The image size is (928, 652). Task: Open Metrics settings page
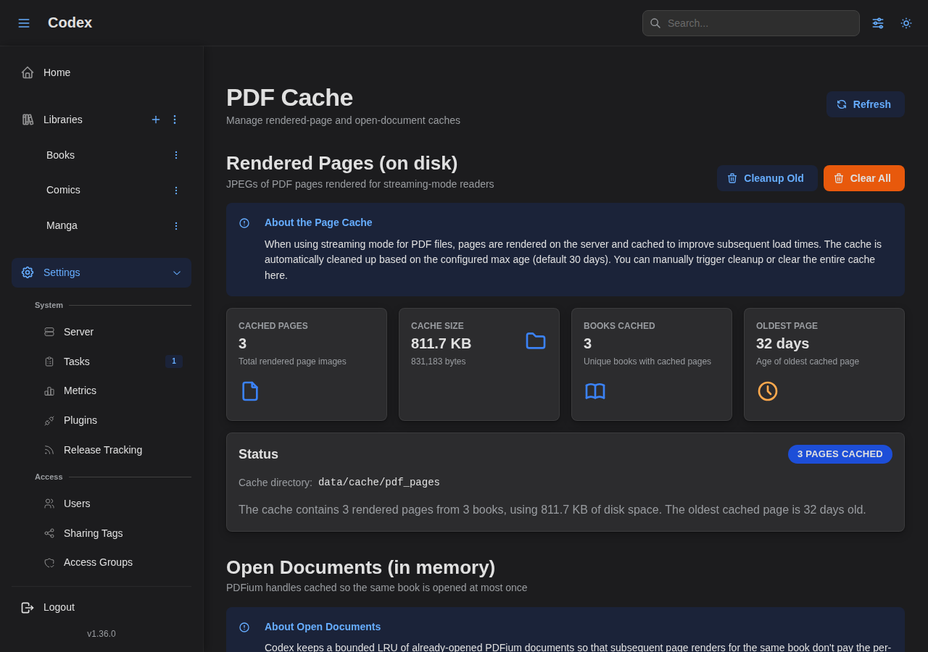pos(80,390)
